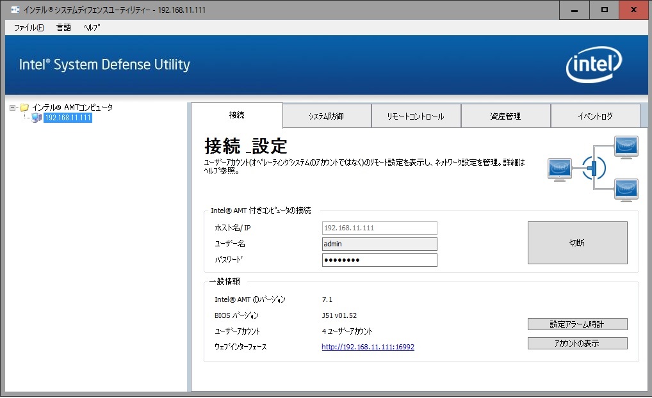Click the Intel logo in the banner

[594, 65]
